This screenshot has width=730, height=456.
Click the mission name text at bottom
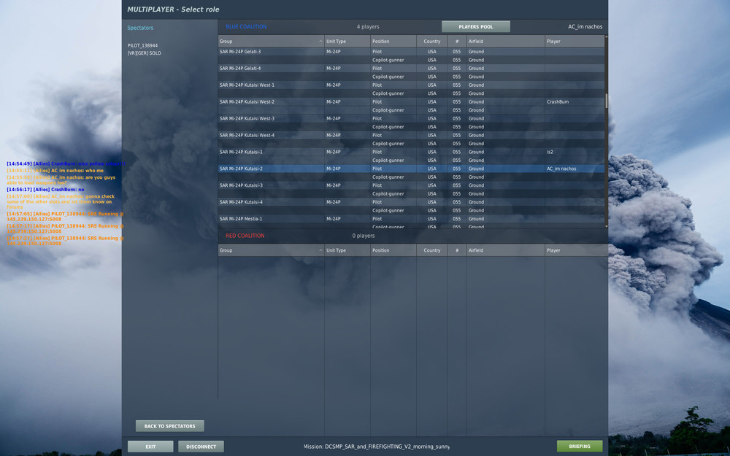click(377, 447)
